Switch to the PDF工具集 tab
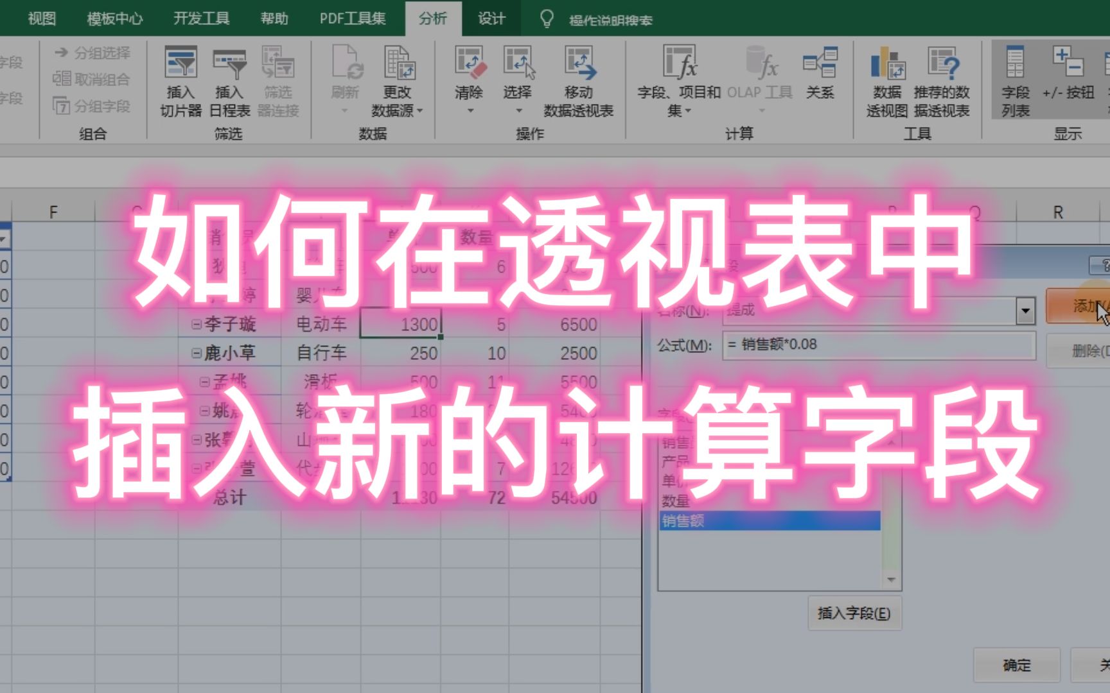Viewport: 1110px width, 693px height. (x=352, y=19)
